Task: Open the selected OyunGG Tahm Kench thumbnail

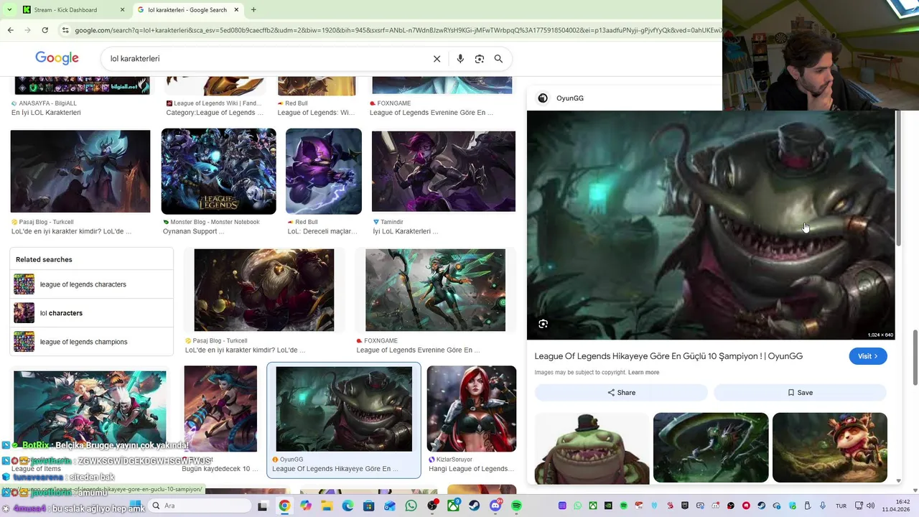Action: (344, 409)
